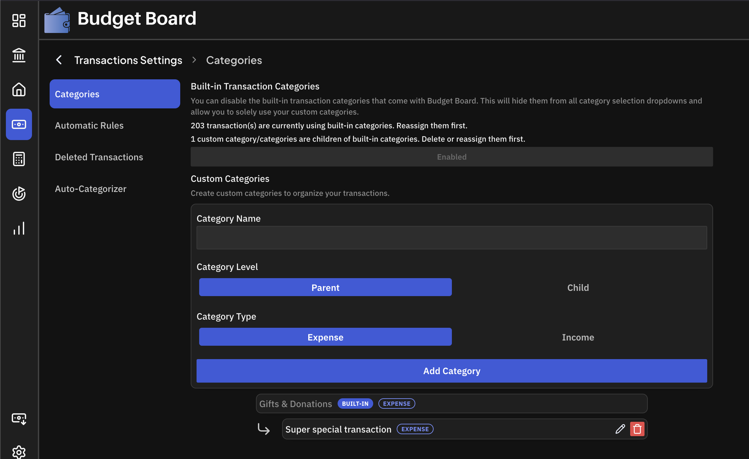Viewport: 749px width, 459px height.
Task: Click the child-category arrow next to Super special transaction
Action: pos(263,429)
